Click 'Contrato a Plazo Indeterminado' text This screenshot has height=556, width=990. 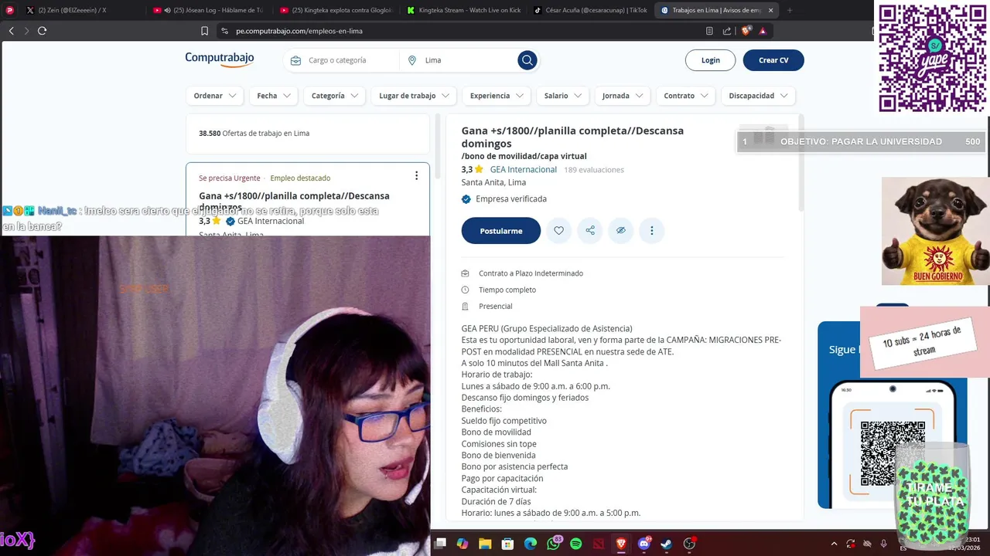531,273
